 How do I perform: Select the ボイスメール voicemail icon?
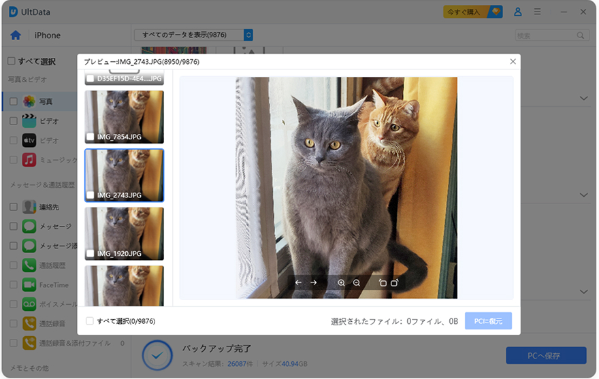pos(29,304)
